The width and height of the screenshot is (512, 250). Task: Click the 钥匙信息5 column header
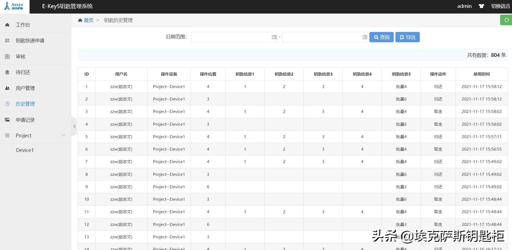[401, 74]
